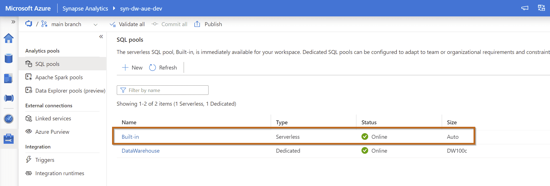Open the Manage hub toolbox icon
The image size is (550, 186).
tap(9, 139)
